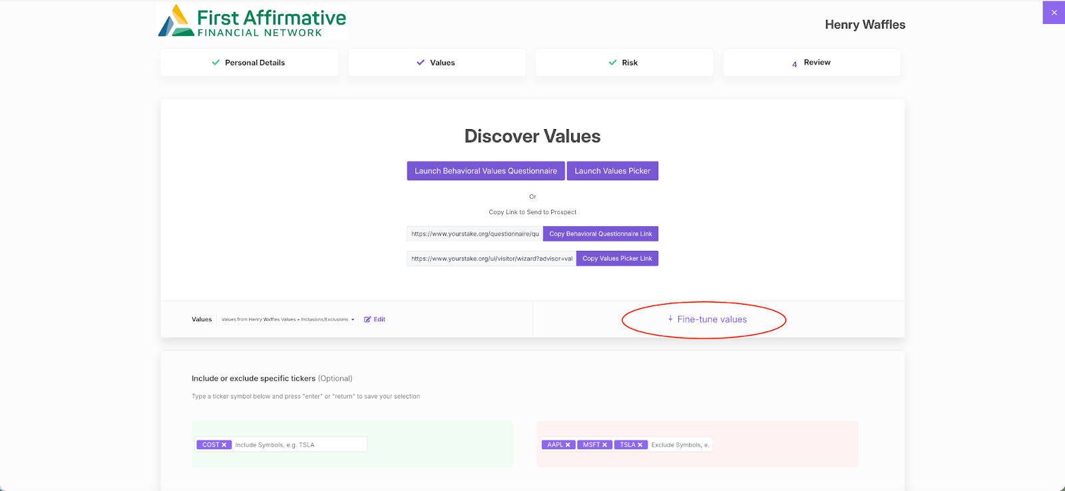Image resolution: width=1065 pixels, height=491 pixels.
Task: Focus the Include Symbols input field
Action: [x=299, y=445]
